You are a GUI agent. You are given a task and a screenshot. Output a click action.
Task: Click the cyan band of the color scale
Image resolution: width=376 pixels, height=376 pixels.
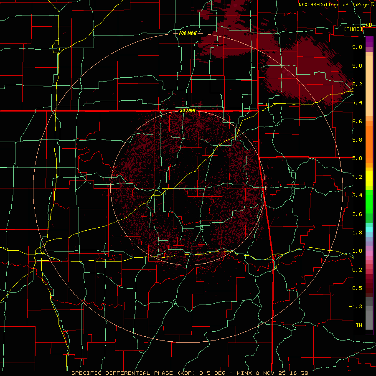coord(369,230)
